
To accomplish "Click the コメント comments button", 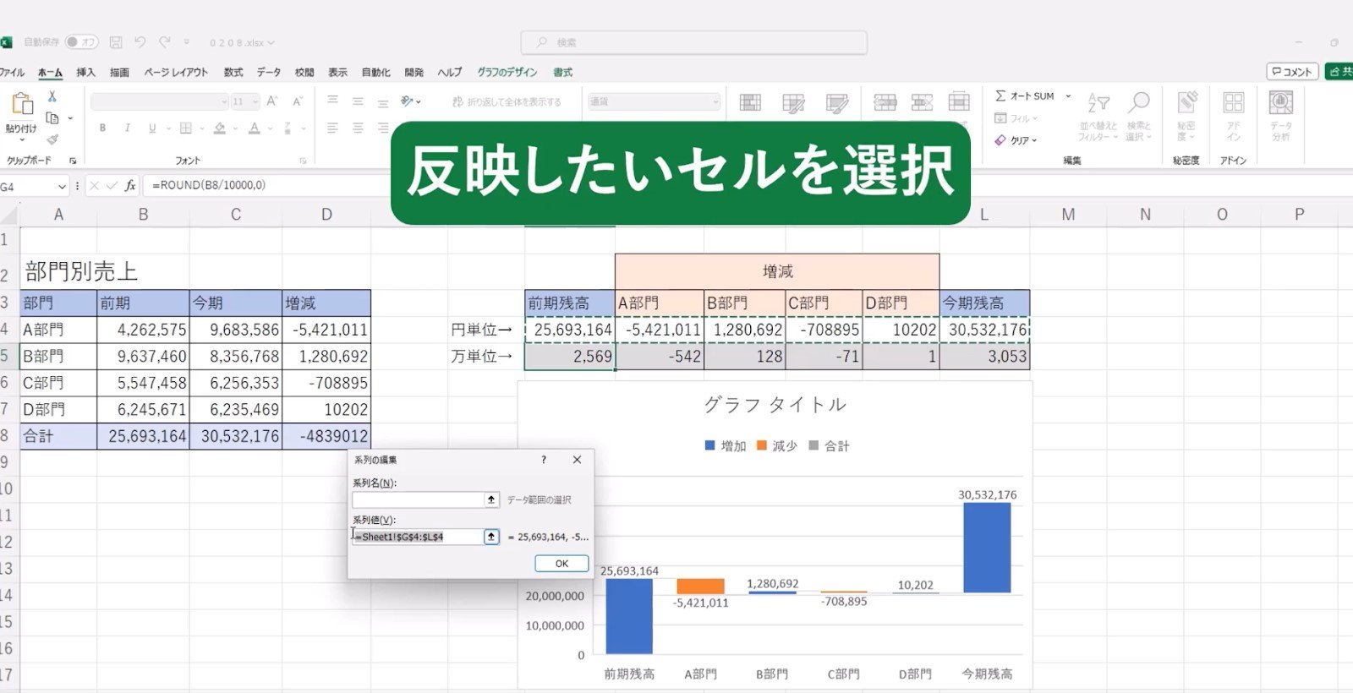I will coord(1292,72).
